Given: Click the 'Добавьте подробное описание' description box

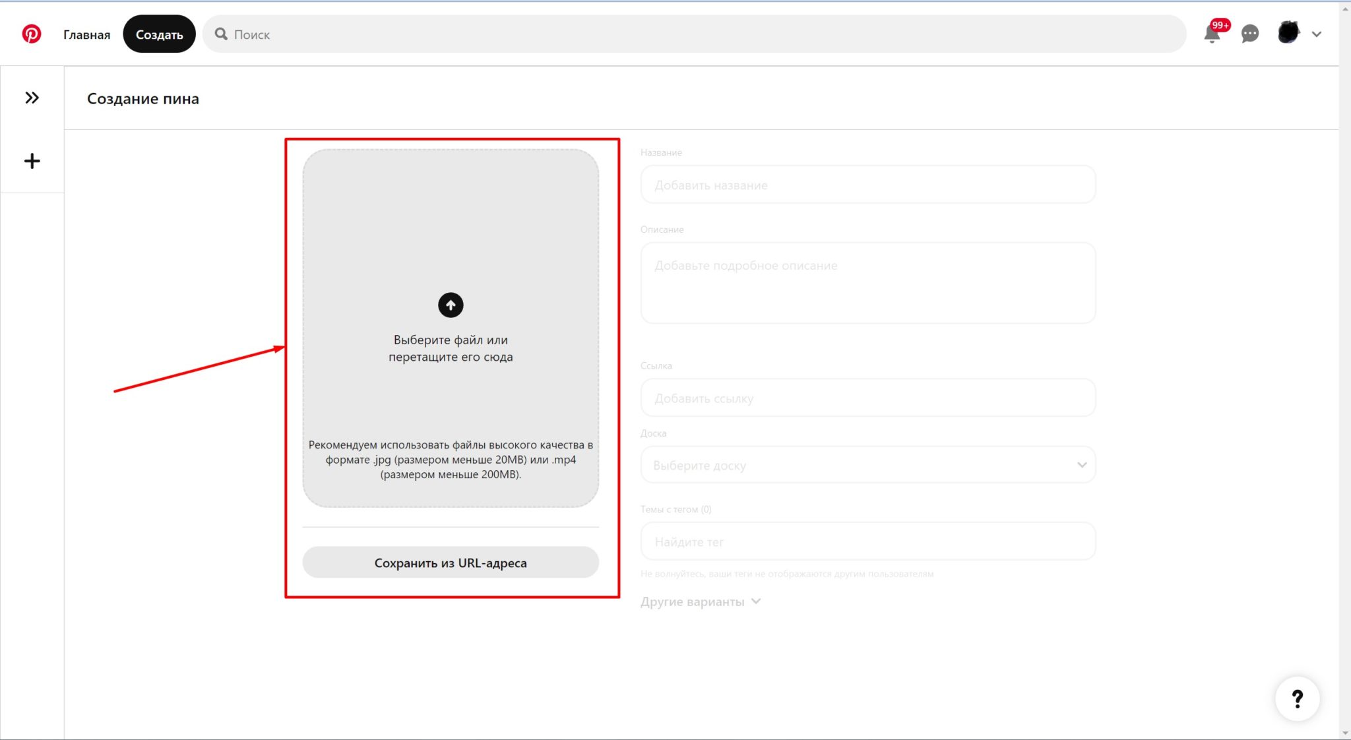Looking at the screenshot, I should coord(867,283).
